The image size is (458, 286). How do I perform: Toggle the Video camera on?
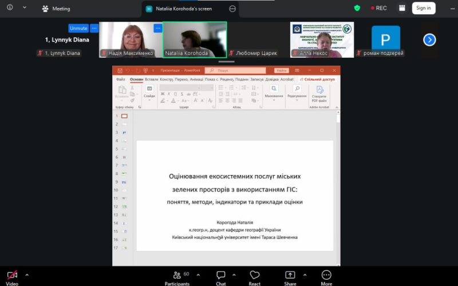pos(12,278)
